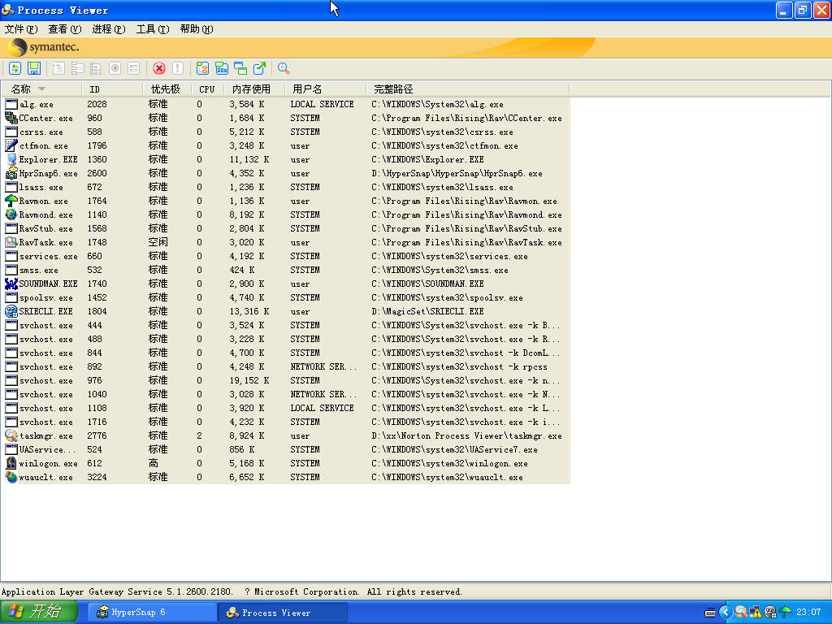The height and width of the screenshot is (624, 832).
Task: Select the RavTask.exe process name
Action: 45,242
